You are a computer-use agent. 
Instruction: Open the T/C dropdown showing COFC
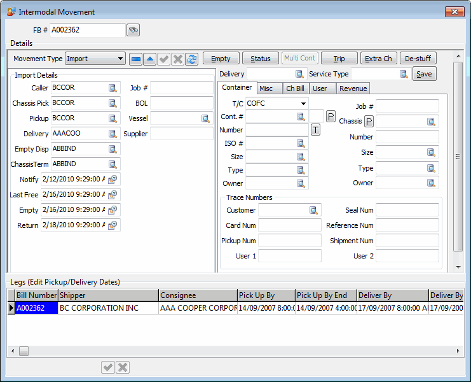click(303, 103)
